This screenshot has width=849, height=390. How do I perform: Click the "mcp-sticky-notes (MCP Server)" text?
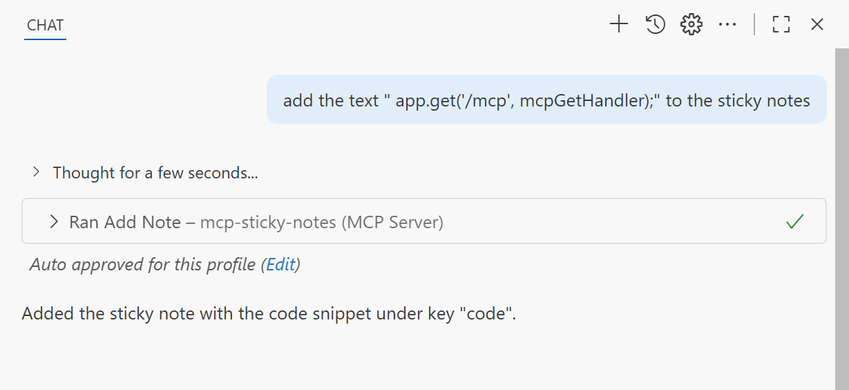pos(321,223)
